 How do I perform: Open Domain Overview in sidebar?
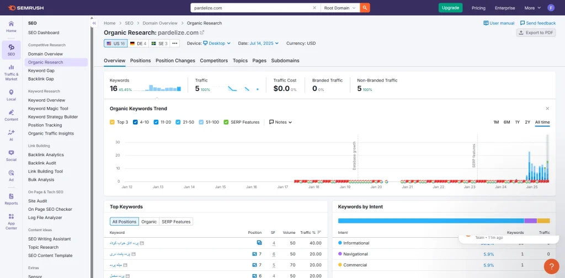(x=45, y=54)
